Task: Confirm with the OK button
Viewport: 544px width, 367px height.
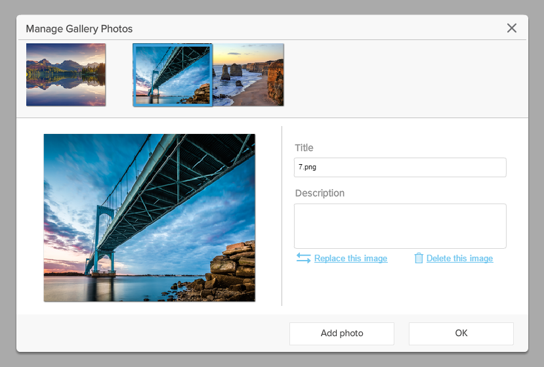Action: pyautogui.click(x=461, y=334)
